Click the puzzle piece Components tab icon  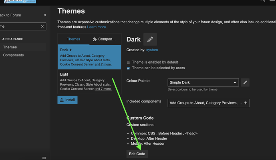tap(95, 39)
